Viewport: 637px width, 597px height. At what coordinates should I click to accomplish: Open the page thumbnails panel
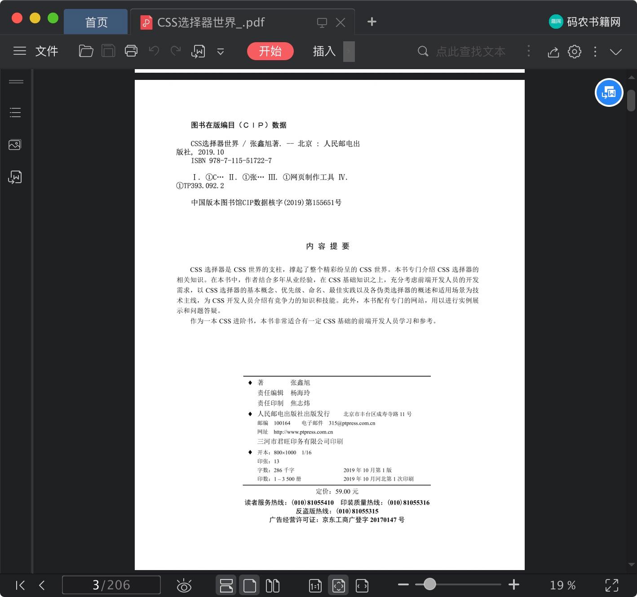tap(15, 145)
